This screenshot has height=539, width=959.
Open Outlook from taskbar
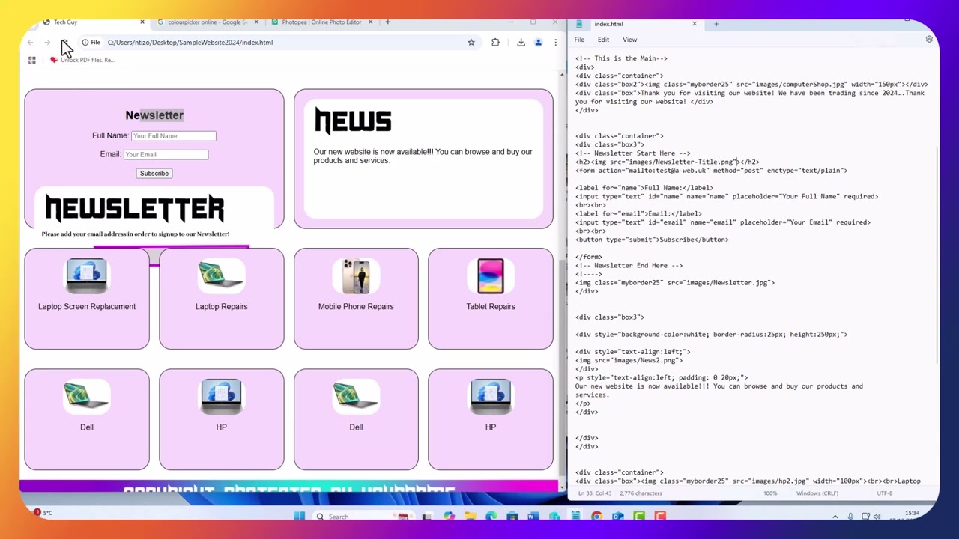[617, 516]
